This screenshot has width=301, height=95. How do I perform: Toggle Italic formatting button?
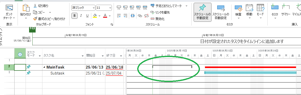(81, 16)
